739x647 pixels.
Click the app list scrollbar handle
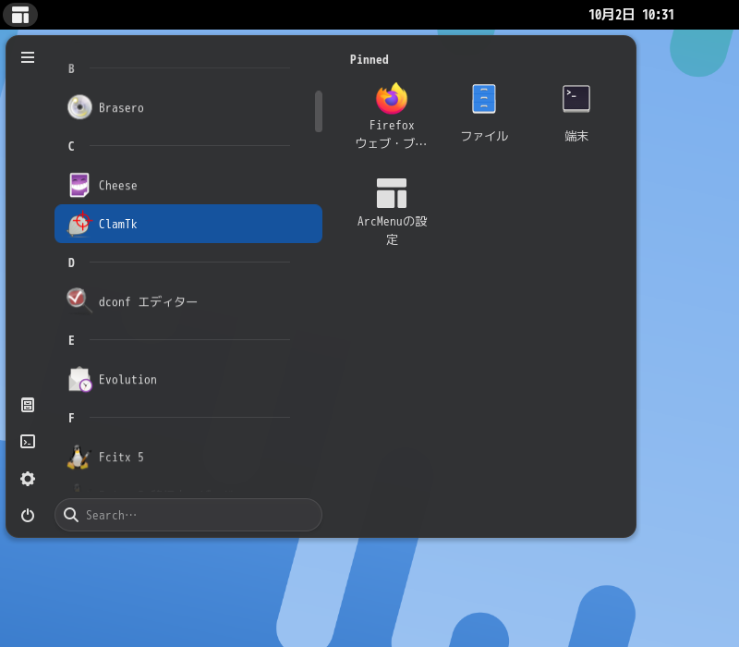(319, 111)
